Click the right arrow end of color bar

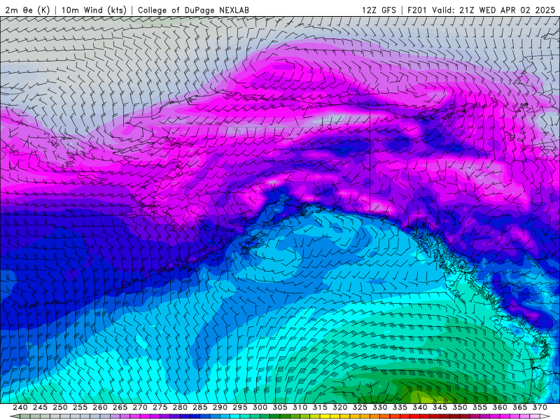tap(545, 416)
